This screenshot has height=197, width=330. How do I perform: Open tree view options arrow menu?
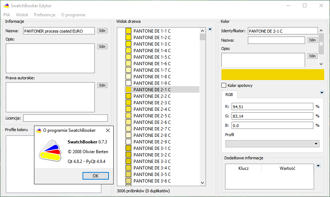tap(210, 29)
